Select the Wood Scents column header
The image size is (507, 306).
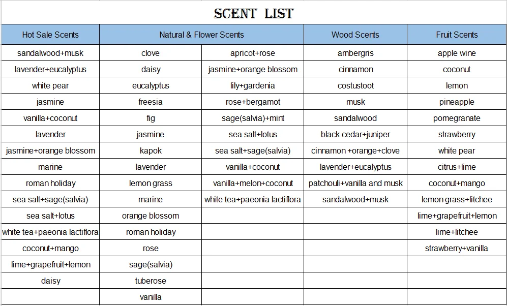click(x=355, y=35)
